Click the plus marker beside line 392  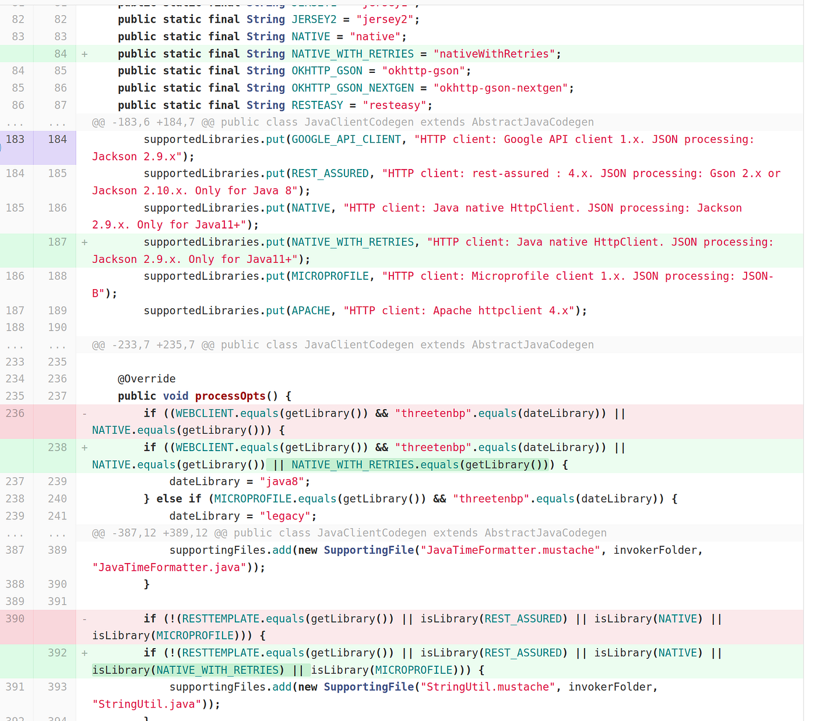[85, 652]
